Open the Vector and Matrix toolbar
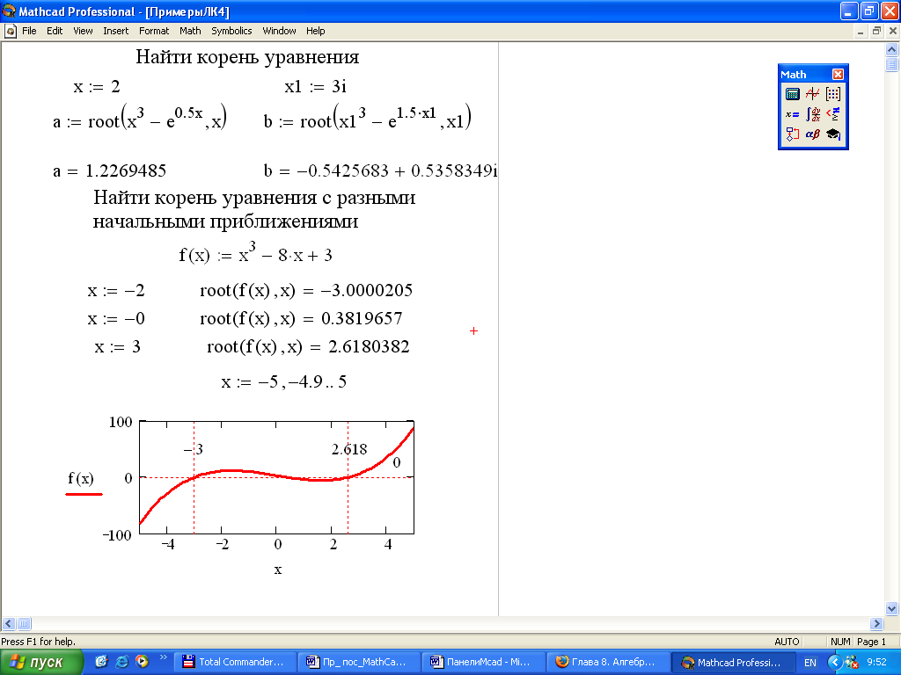 [x=832, y=94]
